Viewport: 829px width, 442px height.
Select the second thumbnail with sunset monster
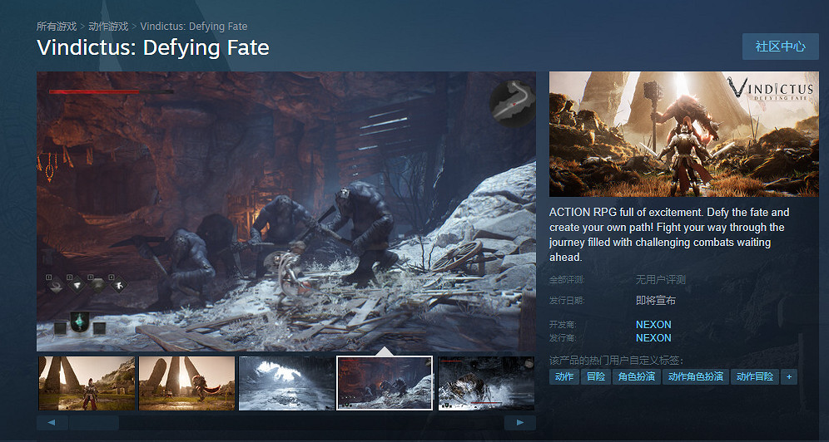[186, 383]
